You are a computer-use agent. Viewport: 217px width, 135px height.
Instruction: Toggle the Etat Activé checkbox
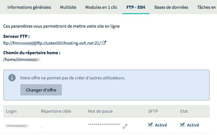[x=182, y=125]
